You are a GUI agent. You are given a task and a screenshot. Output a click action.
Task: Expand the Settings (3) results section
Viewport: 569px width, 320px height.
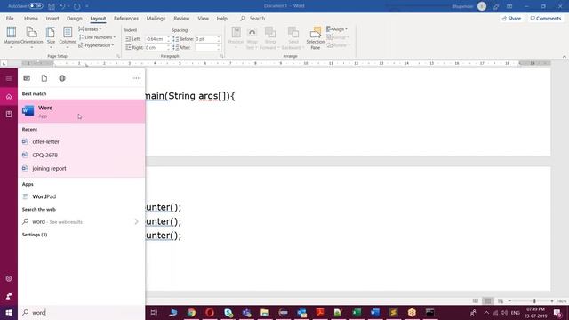(x=35, y=235)
